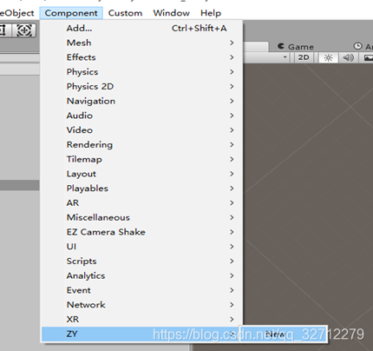Expand the Rendering submenu
This screenshot has height=351, width=373.
[x=141, y=144]
